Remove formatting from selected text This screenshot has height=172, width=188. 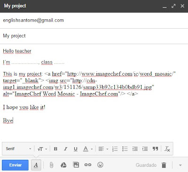(x=167, y=149)
